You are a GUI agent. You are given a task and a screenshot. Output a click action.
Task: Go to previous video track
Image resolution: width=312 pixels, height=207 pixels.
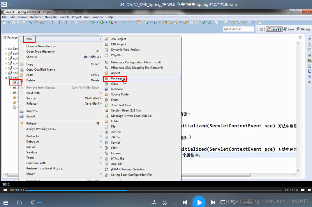(x=185, y=202)
